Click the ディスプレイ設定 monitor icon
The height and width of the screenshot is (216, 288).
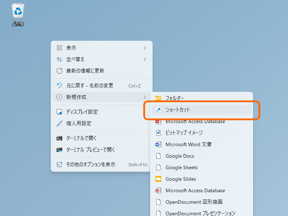[x=59, y=112]
